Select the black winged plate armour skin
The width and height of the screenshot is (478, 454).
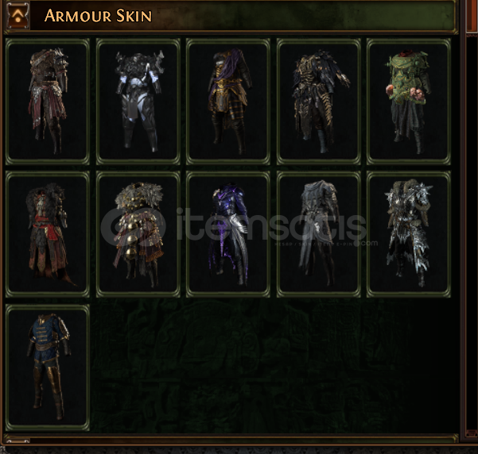138,102
